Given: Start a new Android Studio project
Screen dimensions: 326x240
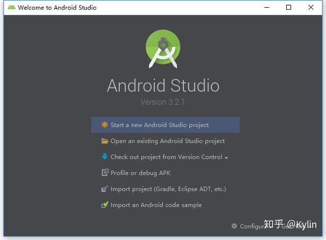Looking at the screenshot, I should pos(165,125).
